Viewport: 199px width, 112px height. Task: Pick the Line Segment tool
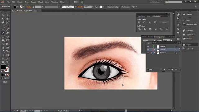click(x=7, y=26)
